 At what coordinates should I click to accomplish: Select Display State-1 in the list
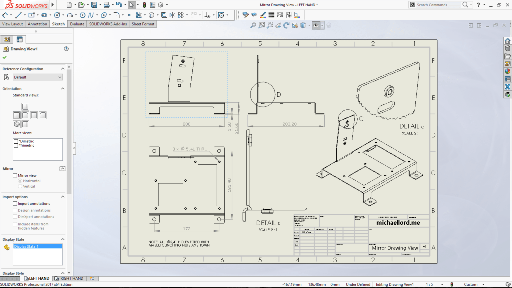pos(38,247)
